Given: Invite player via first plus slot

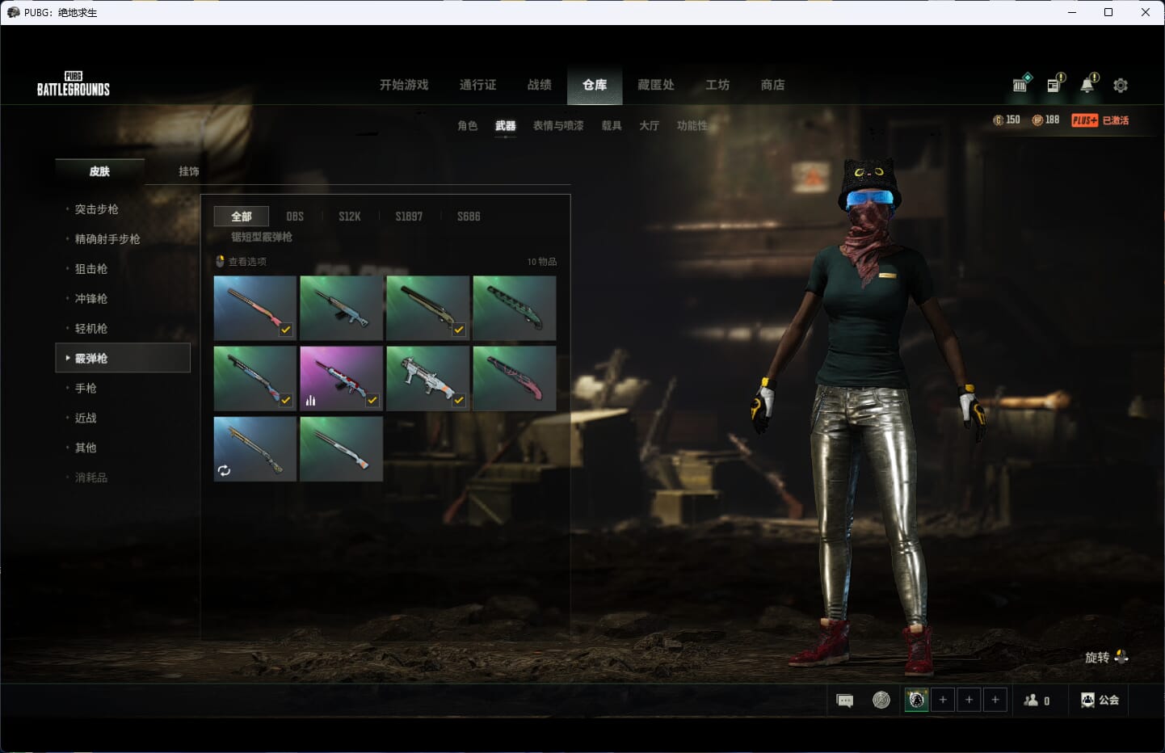Looking at the screenshot, I should [943, 700].
